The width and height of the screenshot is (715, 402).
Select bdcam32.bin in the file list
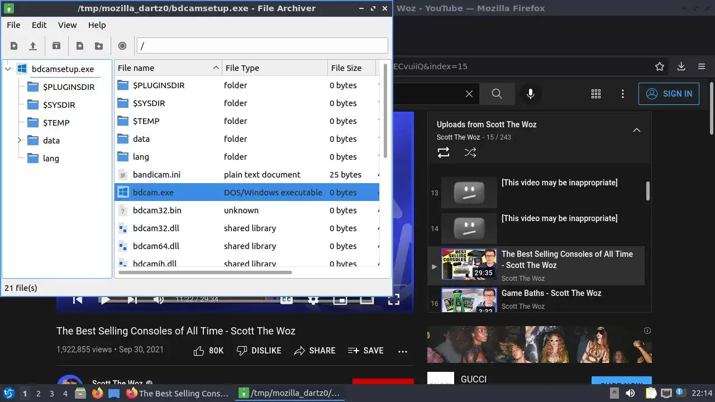coord(247,210)
